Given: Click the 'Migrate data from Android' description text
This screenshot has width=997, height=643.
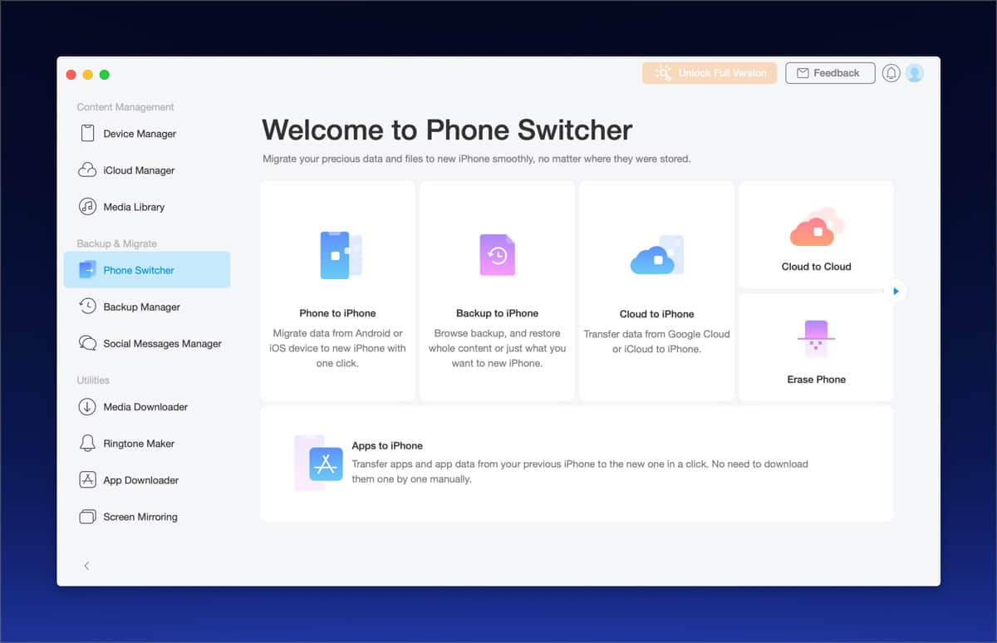Looking at the screenshot, I should tap(337, 348).
